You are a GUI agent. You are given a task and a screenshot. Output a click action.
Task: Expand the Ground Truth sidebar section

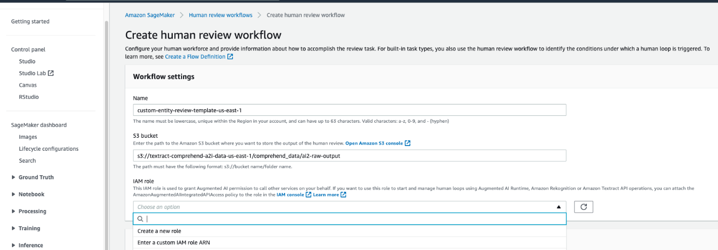14,177
